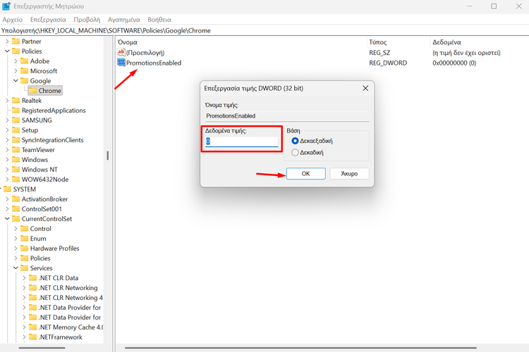Image resolution: width=529 pixels, height=352 pixels.
Task: Select the Δεκαδική radio button
Action: click(295, 152)
